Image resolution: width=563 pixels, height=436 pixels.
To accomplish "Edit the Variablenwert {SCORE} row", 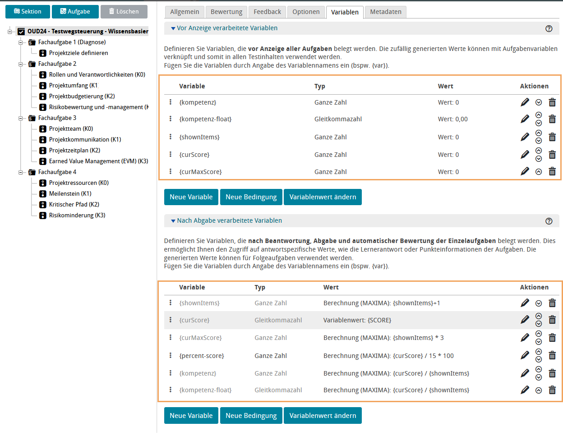I will (x=525, y=320).
